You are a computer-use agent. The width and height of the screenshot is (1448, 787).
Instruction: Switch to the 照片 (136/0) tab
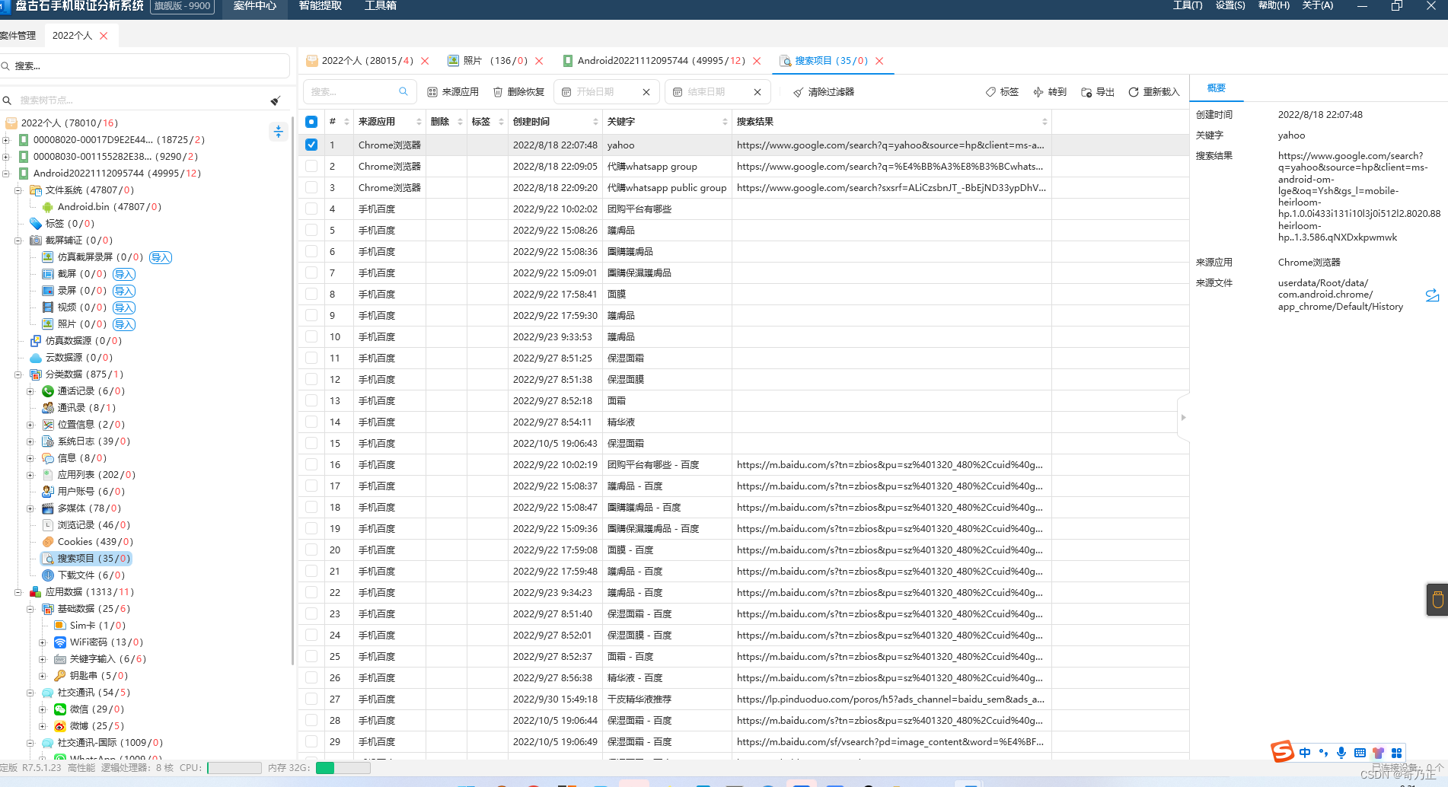(495, 61)
